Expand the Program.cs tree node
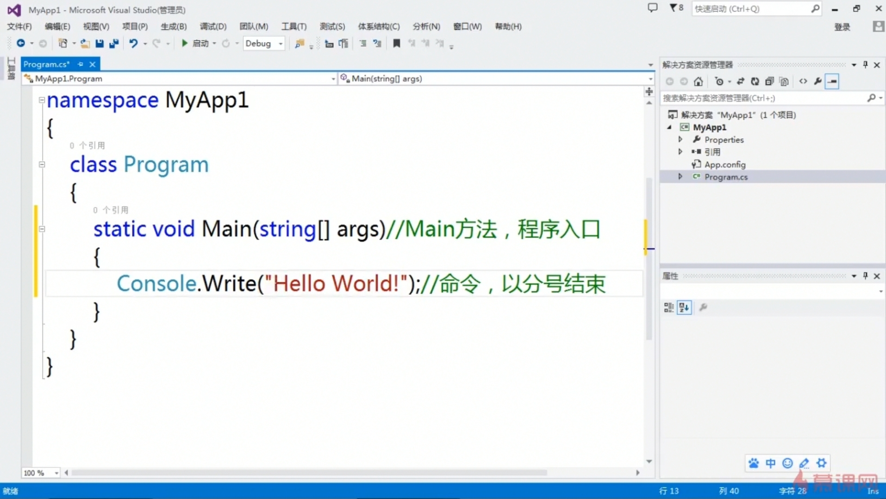 tap(680, 176)
